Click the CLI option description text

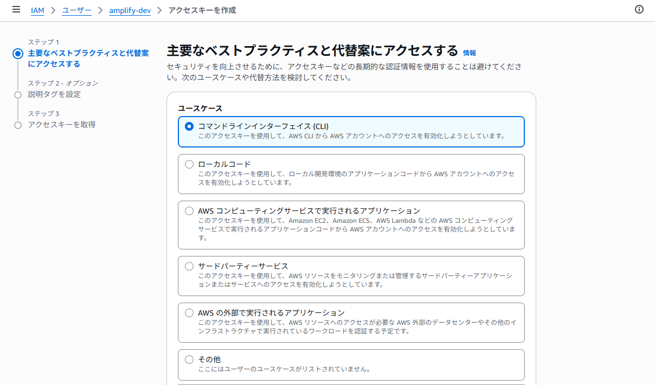pyautogui.click(x=351, y=136)
